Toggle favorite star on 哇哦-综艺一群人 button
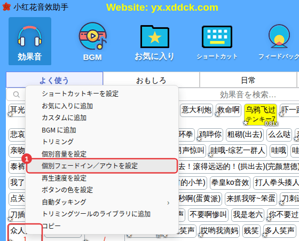This screenshot has width=299, height=241. [x=210, y=155]
